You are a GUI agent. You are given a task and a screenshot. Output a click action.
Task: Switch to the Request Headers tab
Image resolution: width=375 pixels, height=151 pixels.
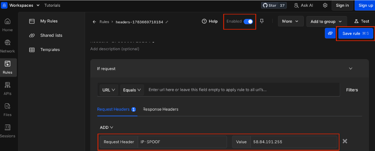116,109
